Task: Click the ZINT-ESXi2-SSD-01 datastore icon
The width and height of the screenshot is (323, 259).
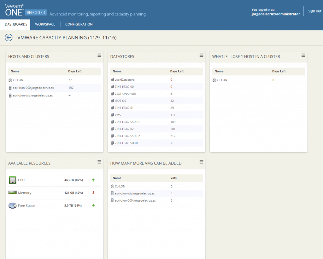Action: 112,122
